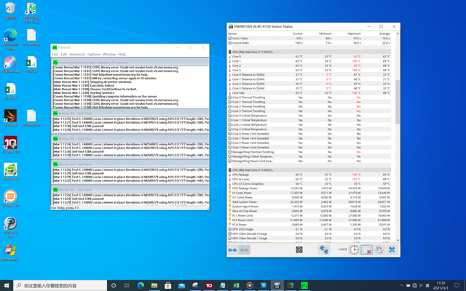Image resolution: width=466 pixels, height=291 pixels.
Task: Open Prime95 Help menu
Action: [x=122, y=55]
